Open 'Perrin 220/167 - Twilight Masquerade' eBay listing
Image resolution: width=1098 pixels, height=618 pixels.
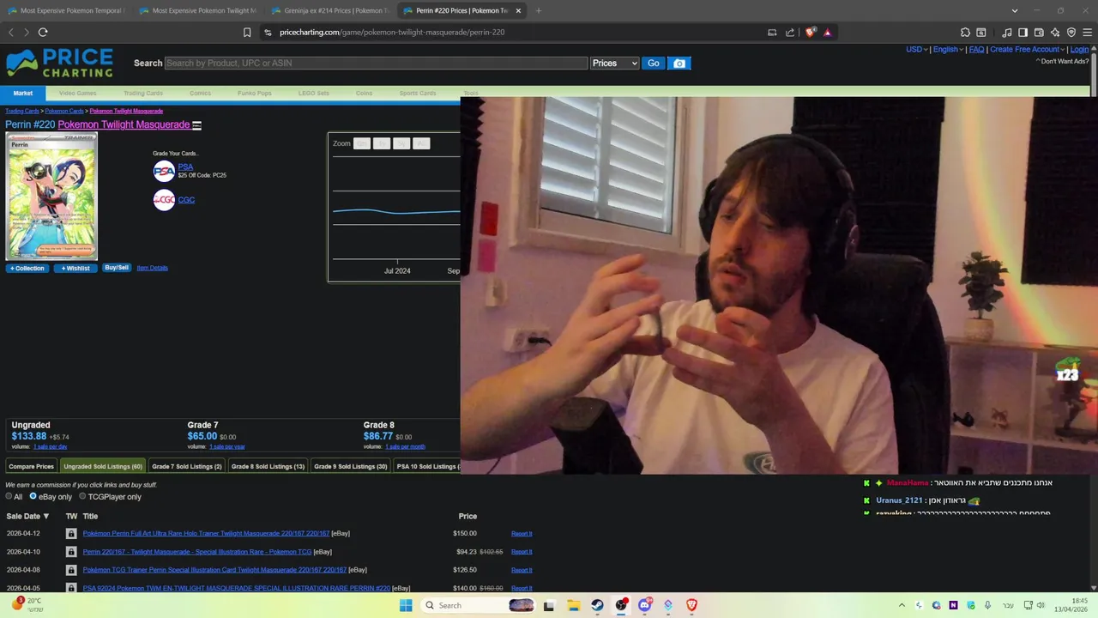pos(196,552)
